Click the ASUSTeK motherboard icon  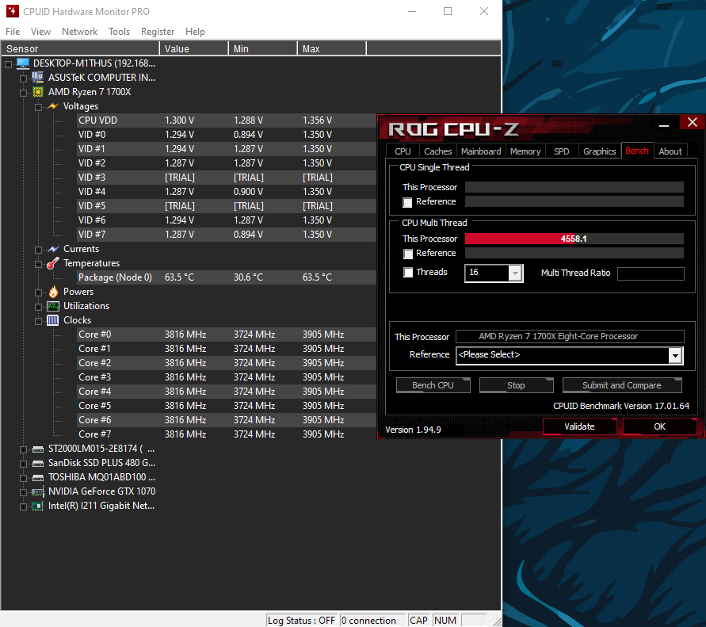[x=38, y=78]
